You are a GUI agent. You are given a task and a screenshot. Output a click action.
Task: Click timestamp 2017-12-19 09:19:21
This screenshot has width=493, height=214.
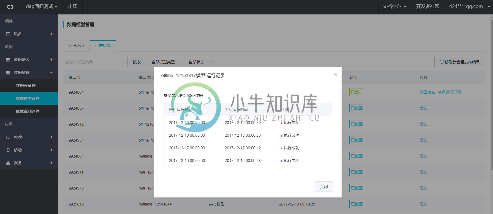(x=297, y=204)
